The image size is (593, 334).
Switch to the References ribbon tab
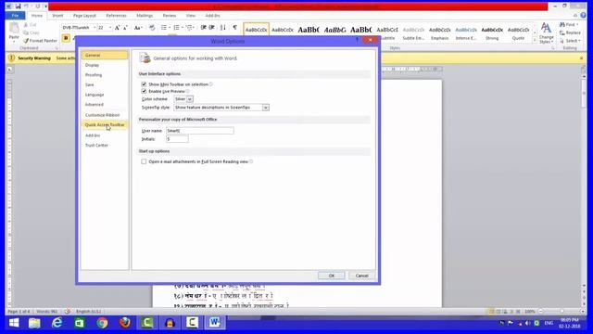(116, 16)
